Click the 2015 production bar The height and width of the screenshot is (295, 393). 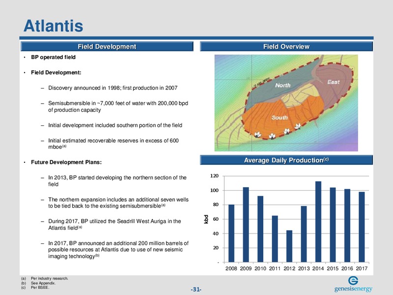pyautogui.click(x=333, y=225)
